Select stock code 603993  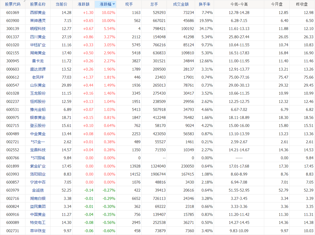(13, 174)
